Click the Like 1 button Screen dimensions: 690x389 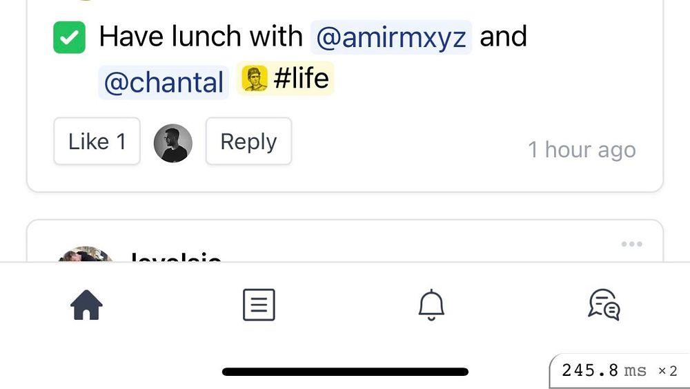tap(97, 142)
